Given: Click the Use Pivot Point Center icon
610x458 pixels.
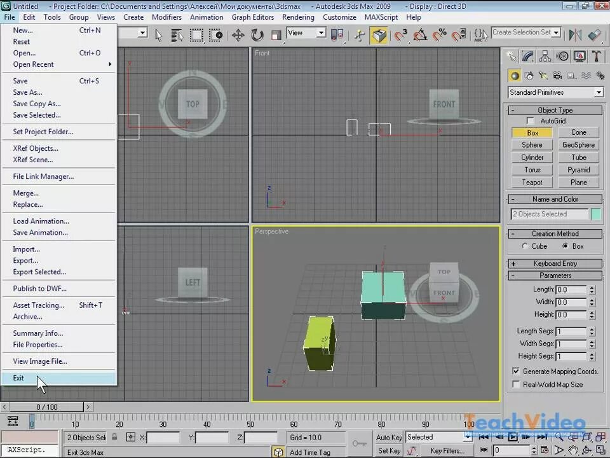Looking at the screenshot, I should click(337, 36).
